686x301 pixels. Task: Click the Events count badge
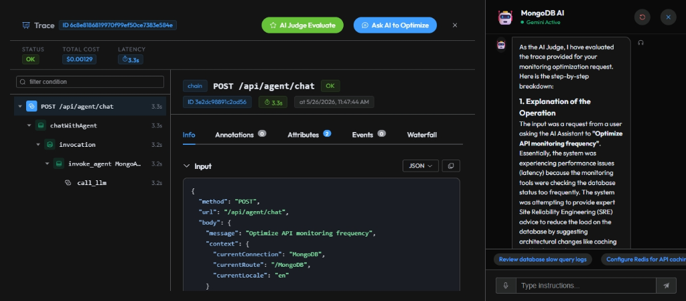tap(381, 133)
